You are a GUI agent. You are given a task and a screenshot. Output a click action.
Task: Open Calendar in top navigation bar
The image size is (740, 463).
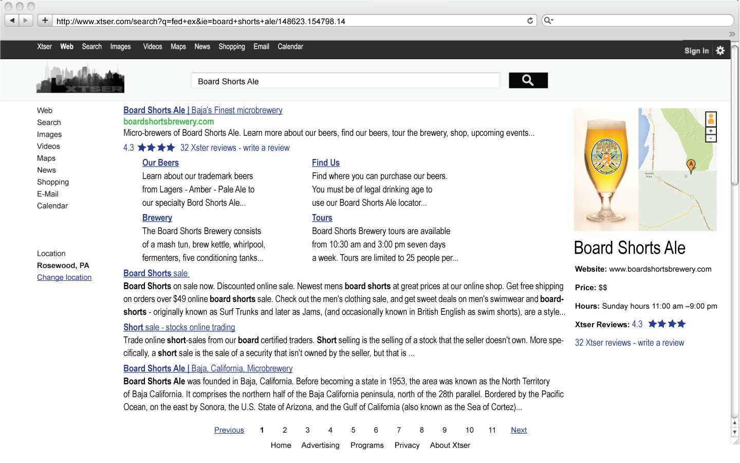(290, 46)
